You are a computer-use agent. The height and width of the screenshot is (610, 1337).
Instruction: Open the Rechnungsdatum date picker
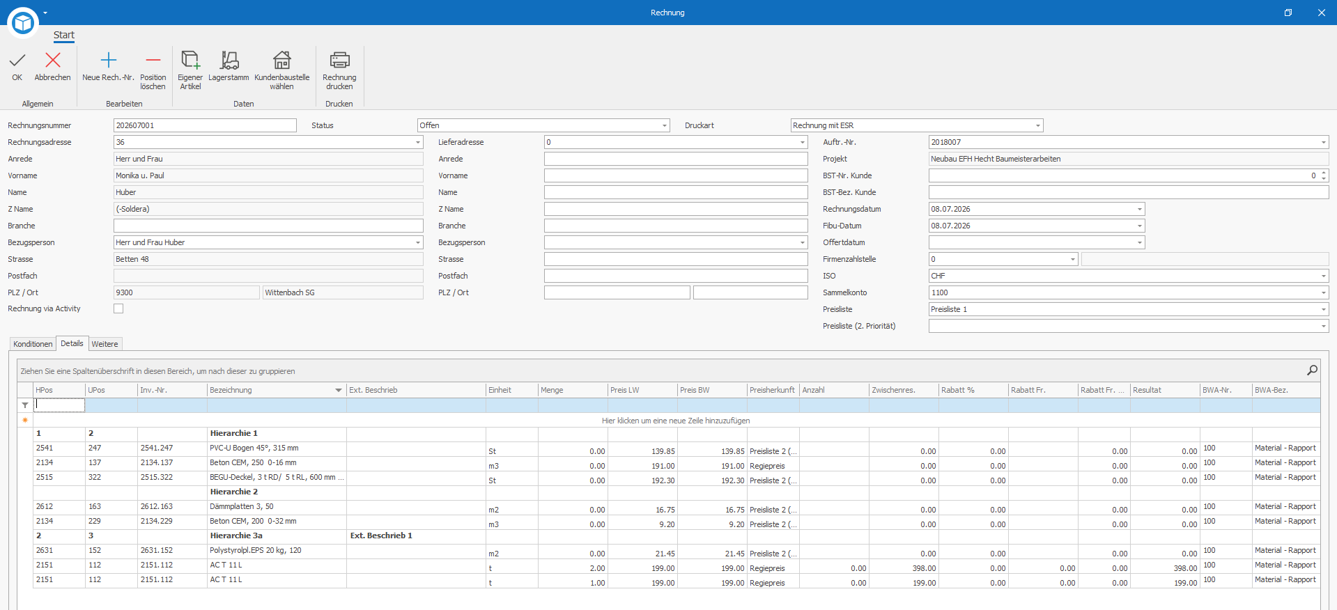pos(1140,209)
